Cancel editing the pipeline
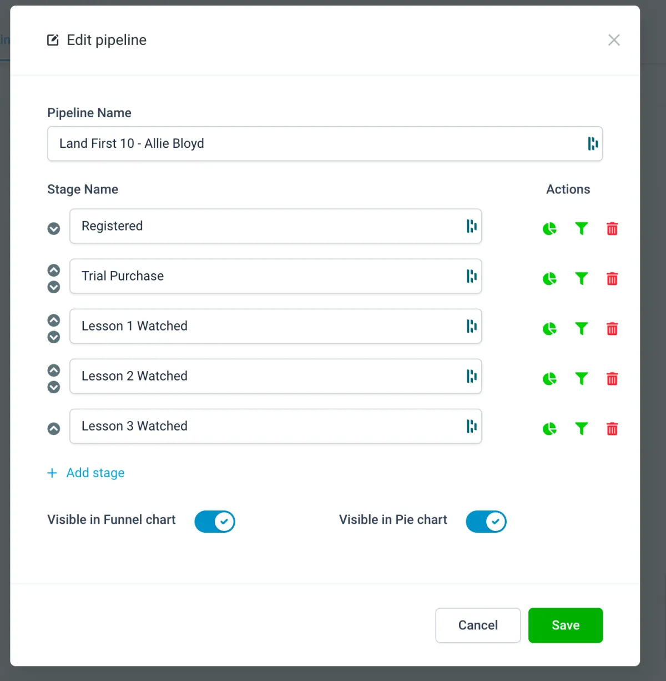The height and width of the screenshot is (681, 666). tap(478, 625)
